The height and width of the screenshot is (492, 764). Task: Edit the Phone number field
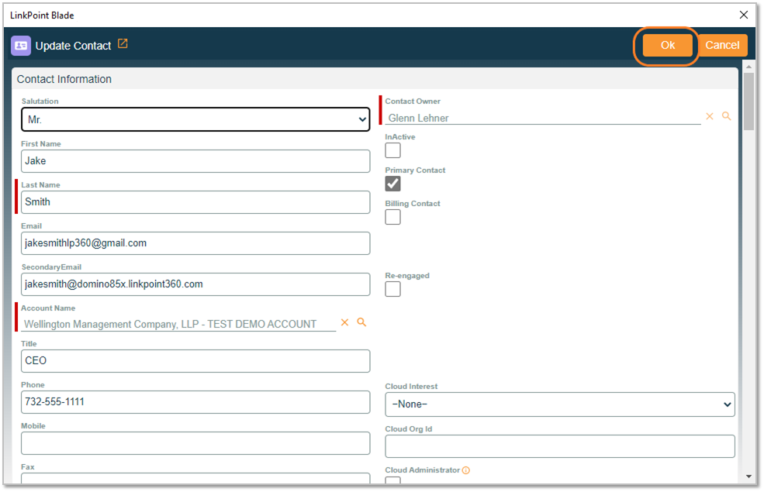click(x=195, y=402)
